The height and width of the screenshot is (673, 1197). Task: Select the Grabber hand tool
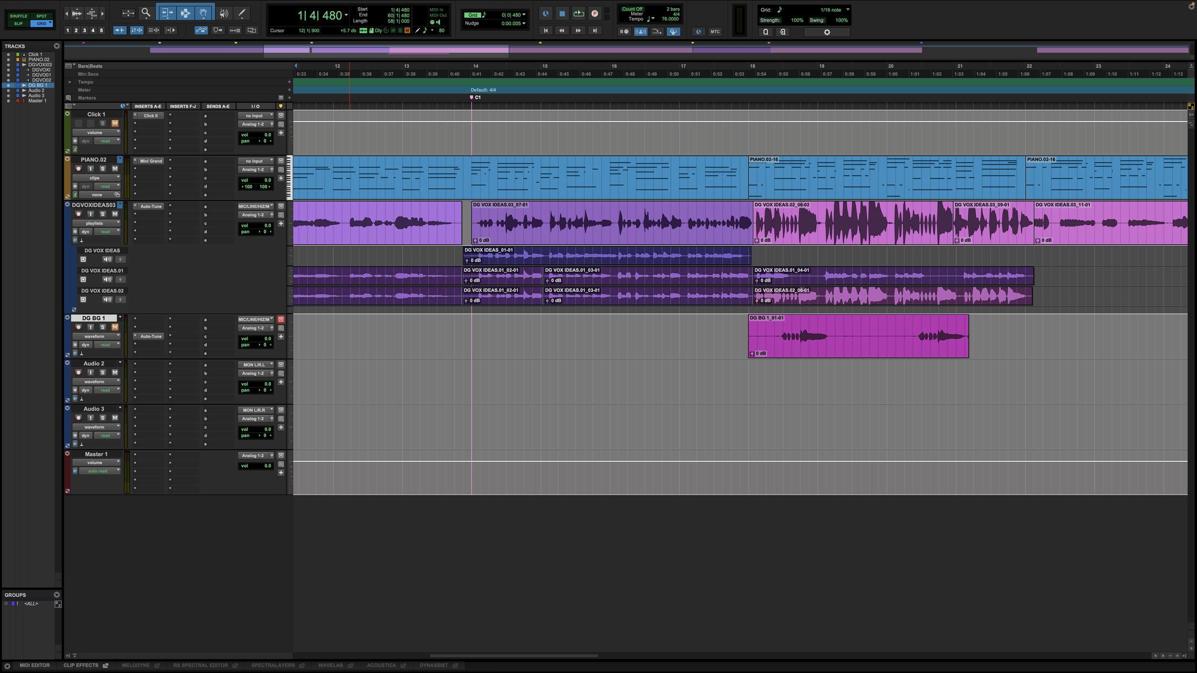203,13
